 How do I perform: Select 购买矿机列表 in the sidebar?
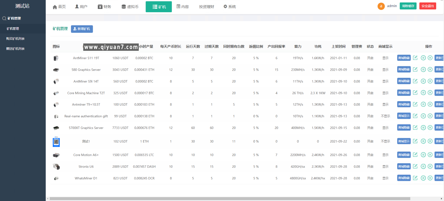coord(16,39)
